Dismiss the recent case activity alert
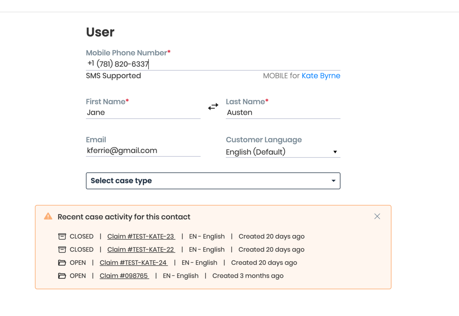This screenshot has height=316, width=459. coord(377,217)
